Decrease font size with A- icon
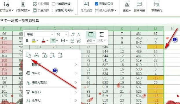 [79, 34]
